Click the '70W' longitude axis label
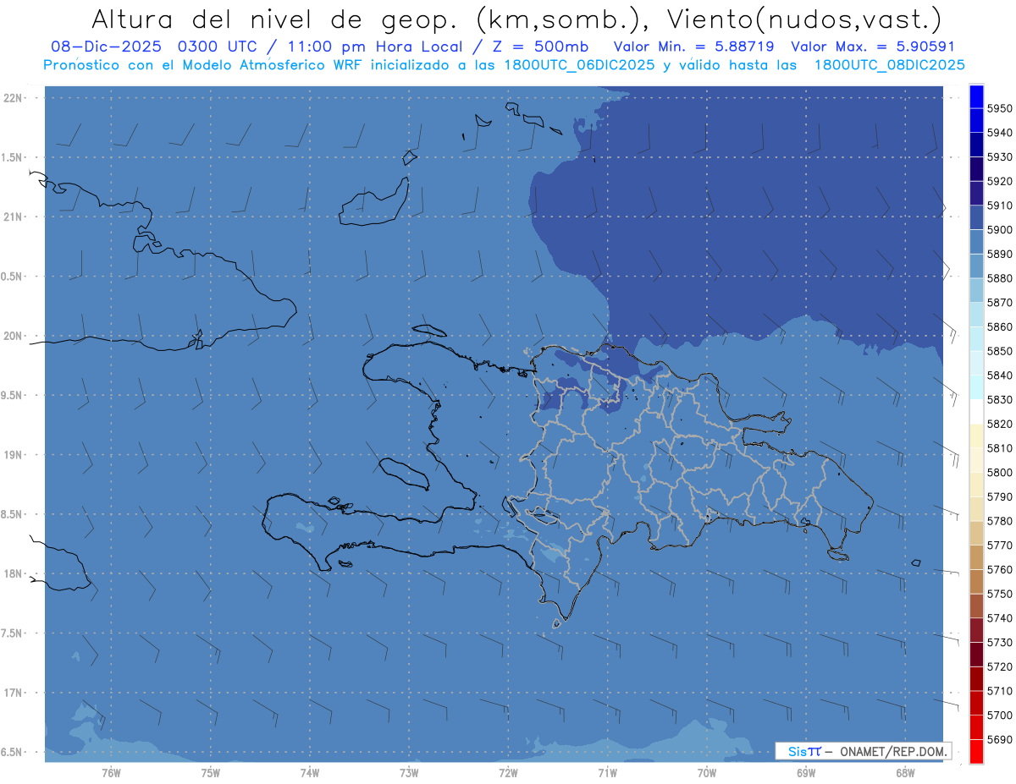 (x=707, y=773)
